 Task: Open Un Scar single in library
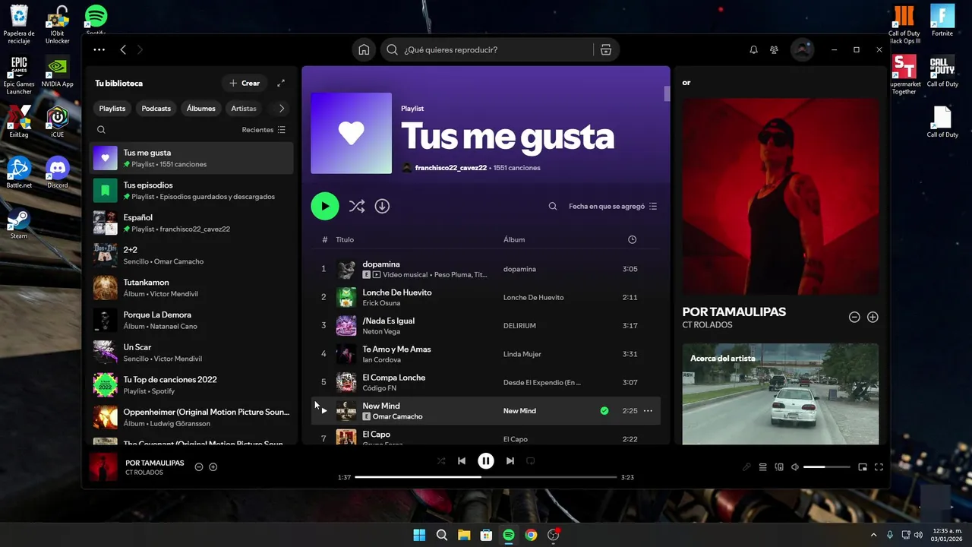191,353
